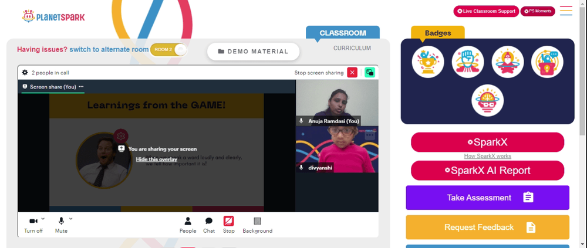Click switch to alternate room text
This screenshot has height=248, width=587.
(109, 49)
